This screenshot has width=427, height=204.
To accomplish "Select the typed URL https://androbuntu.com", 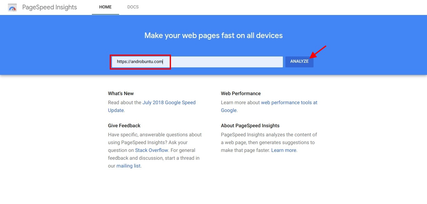I will 140,61.
